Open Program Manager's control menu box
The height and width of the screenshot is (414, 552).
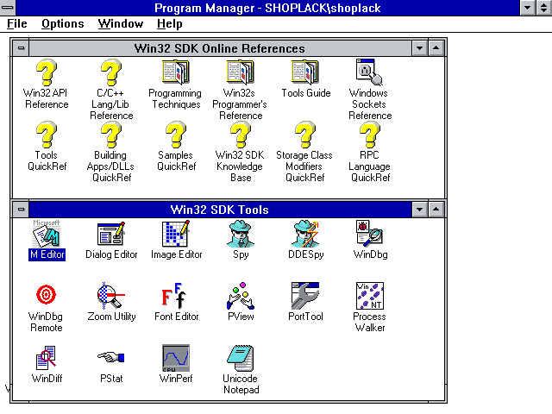click(8, 8)
